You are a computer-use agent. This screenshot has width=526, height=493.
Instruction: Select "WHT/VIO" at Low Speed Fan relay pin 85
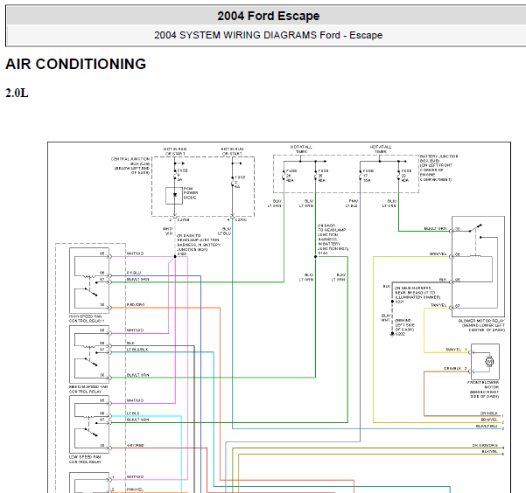point(135,400)
